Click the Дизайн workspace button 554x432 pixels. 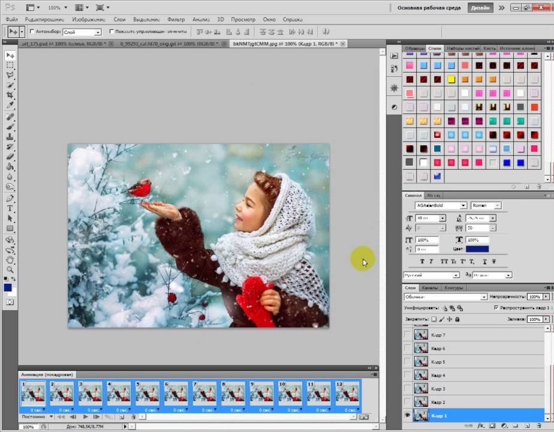tap(480, 8)
